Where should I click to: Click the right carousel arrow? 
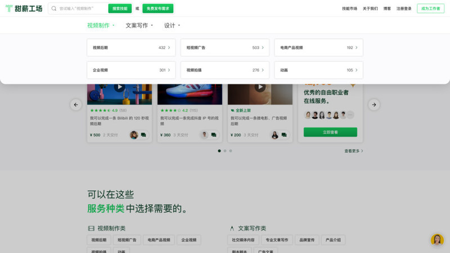point(374,105)
